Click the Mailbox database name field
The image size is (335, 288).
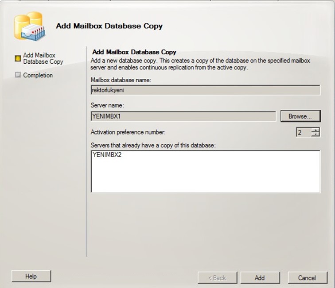(205, 90)
